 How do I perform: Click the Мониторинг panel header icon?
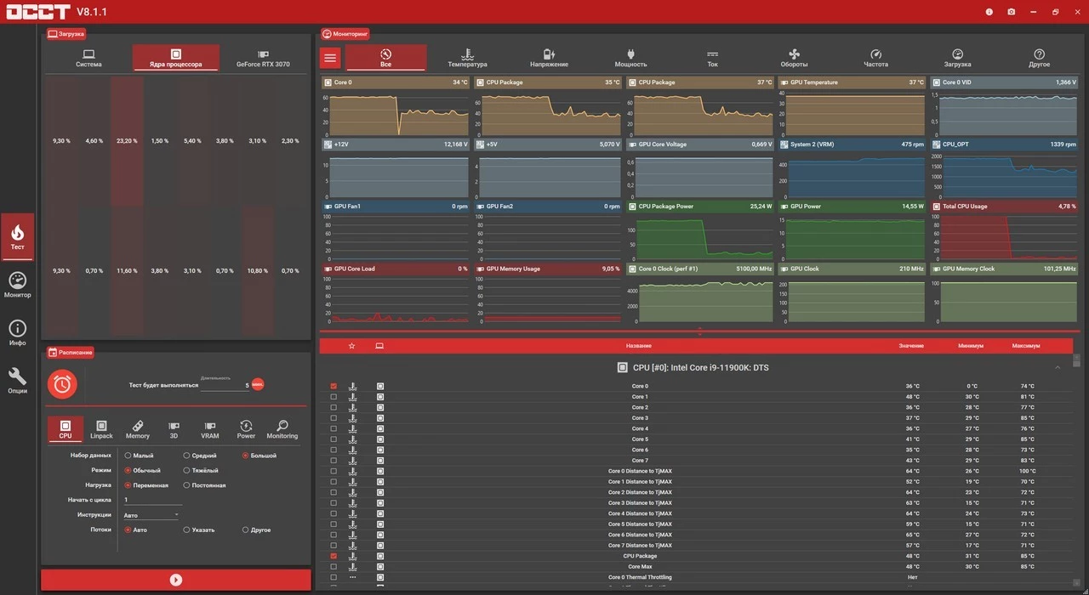(x=328, y=34)
